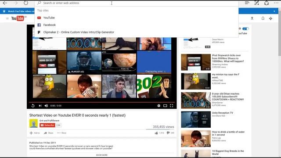Click the YouTube account icon beside bell
Screen dimensions: 281x158
coord(270,18)
